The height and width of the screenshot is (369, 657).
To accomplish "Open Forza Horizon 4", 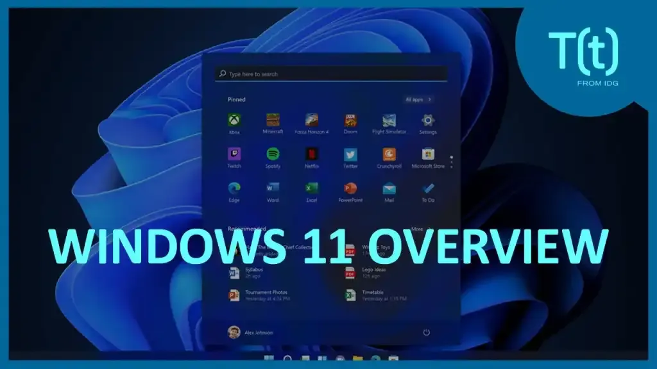I will tap(311, 124).
